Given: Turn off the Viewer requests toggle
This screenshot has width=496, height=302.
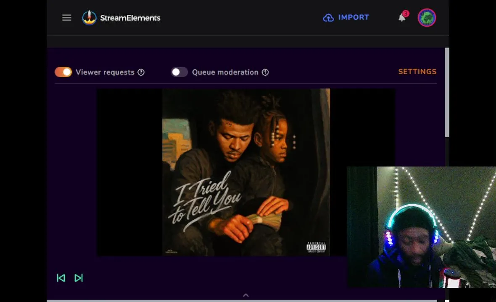Looking at the screenshot, I should 63,72.
